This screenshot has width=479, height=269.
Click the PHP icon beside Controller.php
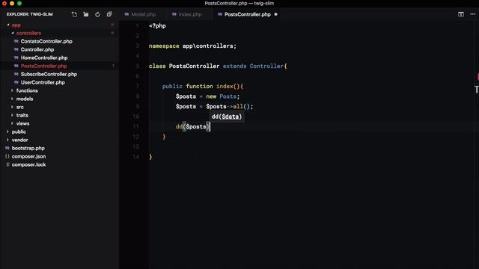point(16,49)
